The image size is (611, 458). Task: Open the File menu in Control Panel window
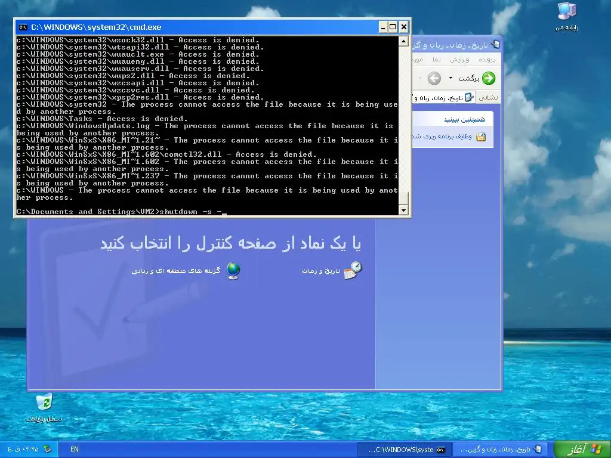pyautogui.click(x=487, y=60)
